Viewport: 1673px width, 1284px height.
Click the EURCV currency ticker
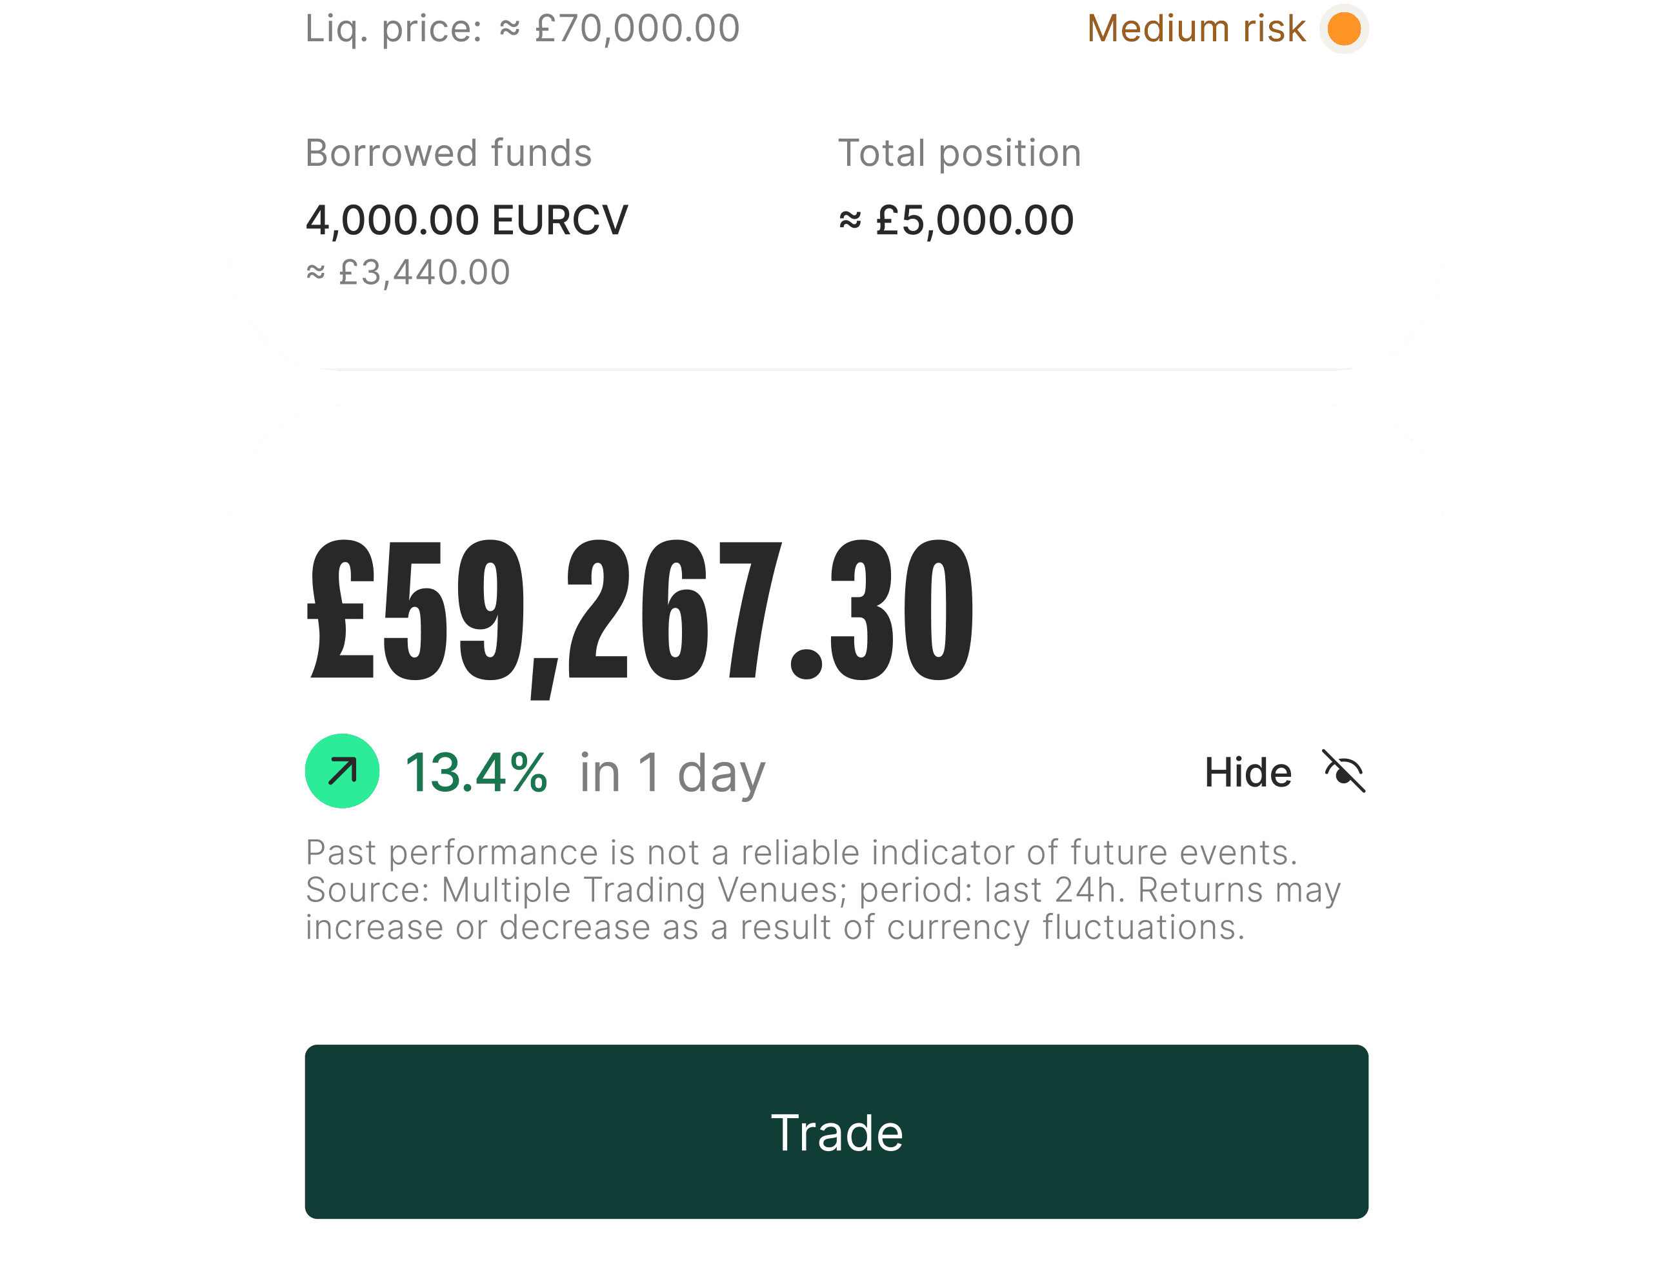tap(559, 220)
